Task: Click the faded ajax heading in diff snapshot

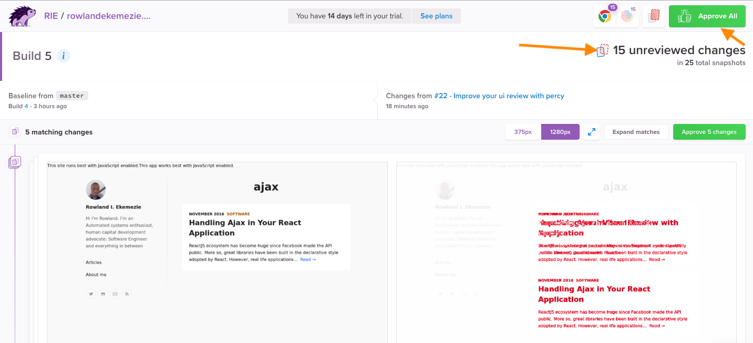Action: tap(615, 187)
